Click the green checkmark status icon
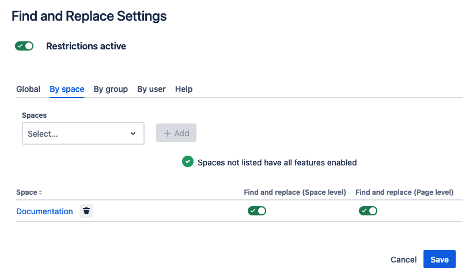Image resolution: width=473 pixels, height=278 pixels. [187, 162]
